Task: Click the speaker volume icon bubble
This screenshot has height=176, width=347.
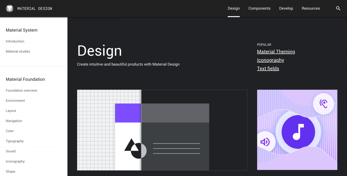Action: pos(265,142)
